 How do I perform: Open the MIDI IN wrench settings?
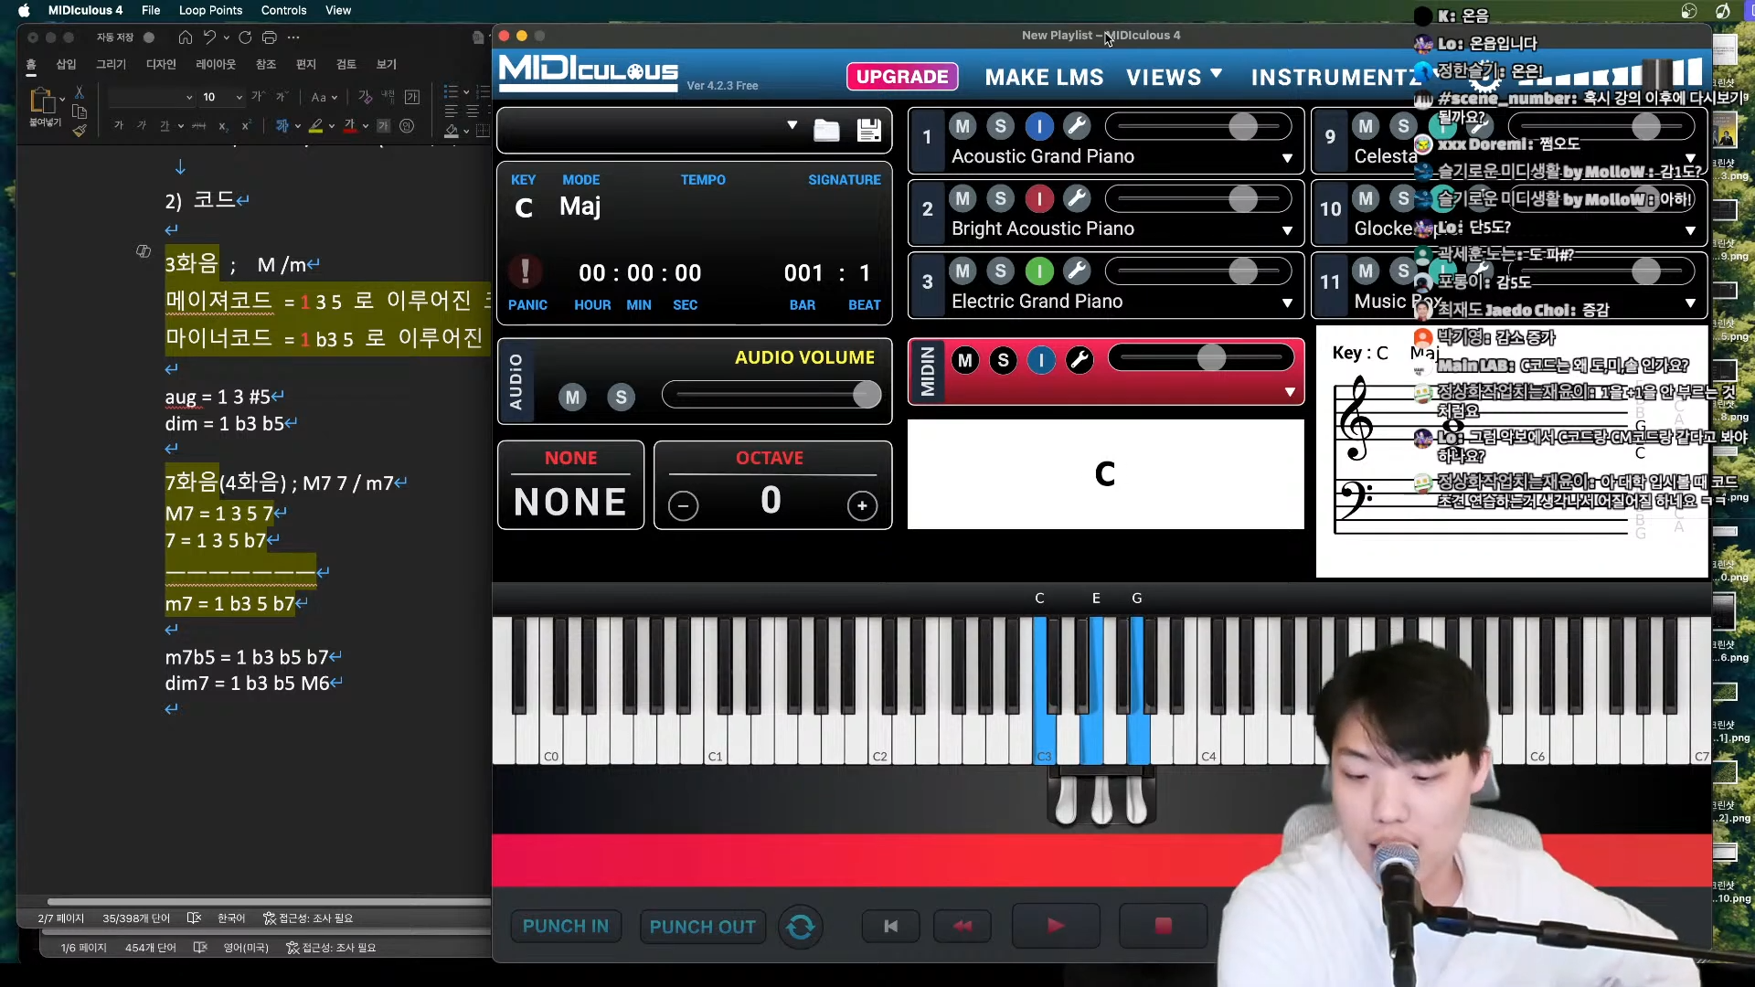1080,360
